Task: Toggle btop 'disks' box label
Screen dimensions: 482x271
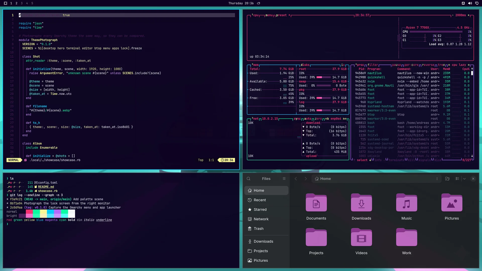Action: [x=305, y=65]
